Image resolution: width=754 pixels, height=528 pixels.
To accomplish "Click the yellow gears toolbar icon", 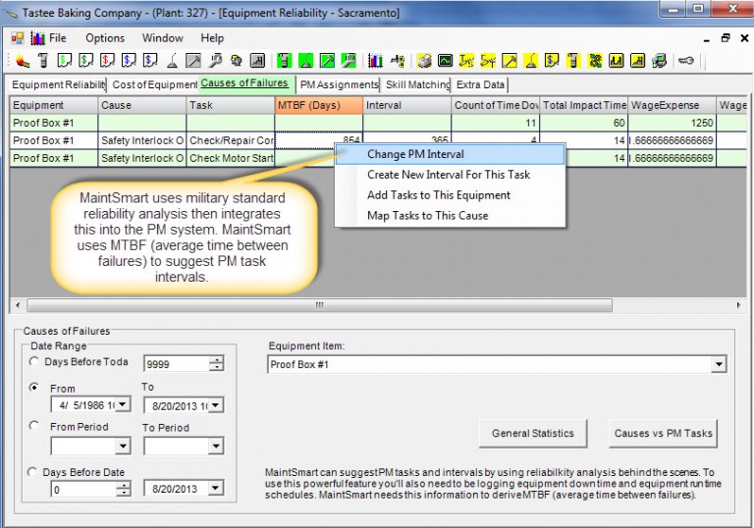I will pyautogui.click(x=595, y=61).
